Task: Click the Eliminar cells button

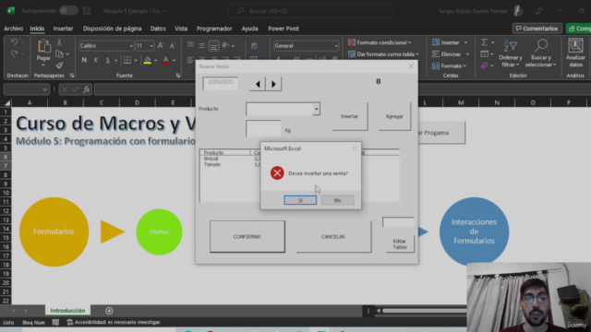Action: pyautogui.click(x=447, y=54)
